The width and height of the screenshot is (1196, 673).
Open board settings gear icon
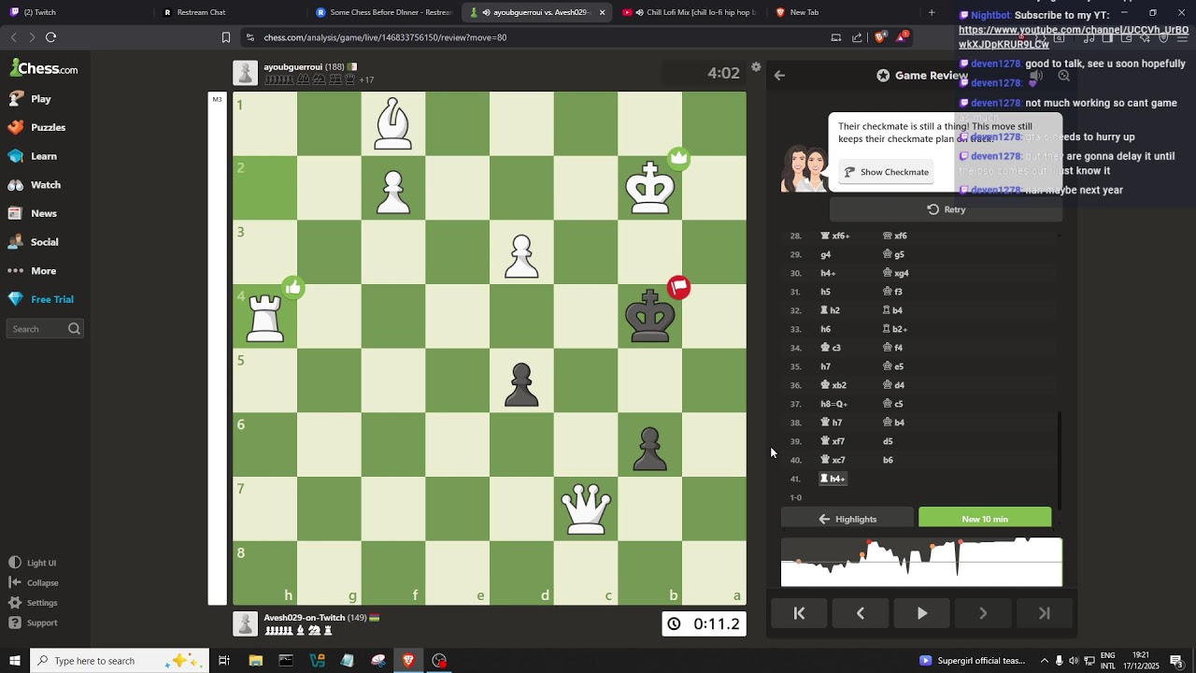[x=756, y=67]
